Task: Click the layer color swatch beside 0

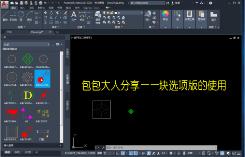Action: click(x=116, y=13)
